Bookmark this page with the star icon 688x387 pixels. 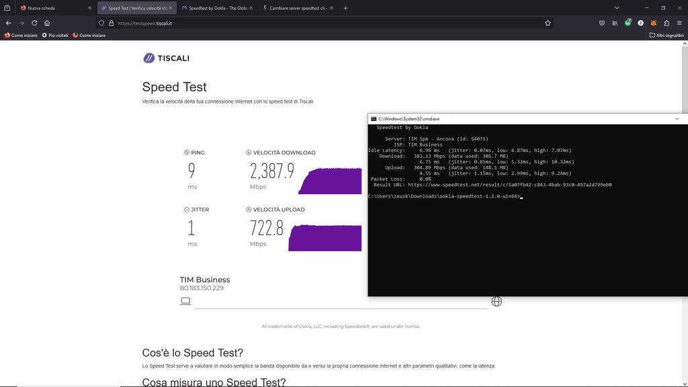tap(548, 23)
